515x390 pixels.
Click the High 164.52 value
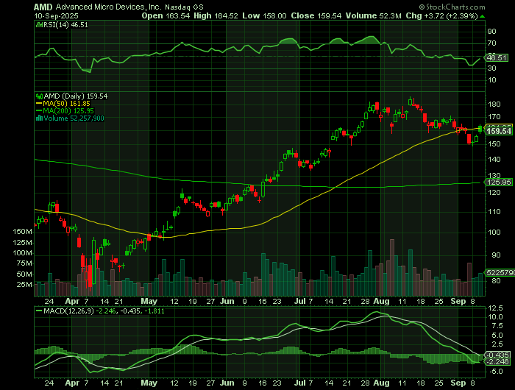tap(216, 15)
